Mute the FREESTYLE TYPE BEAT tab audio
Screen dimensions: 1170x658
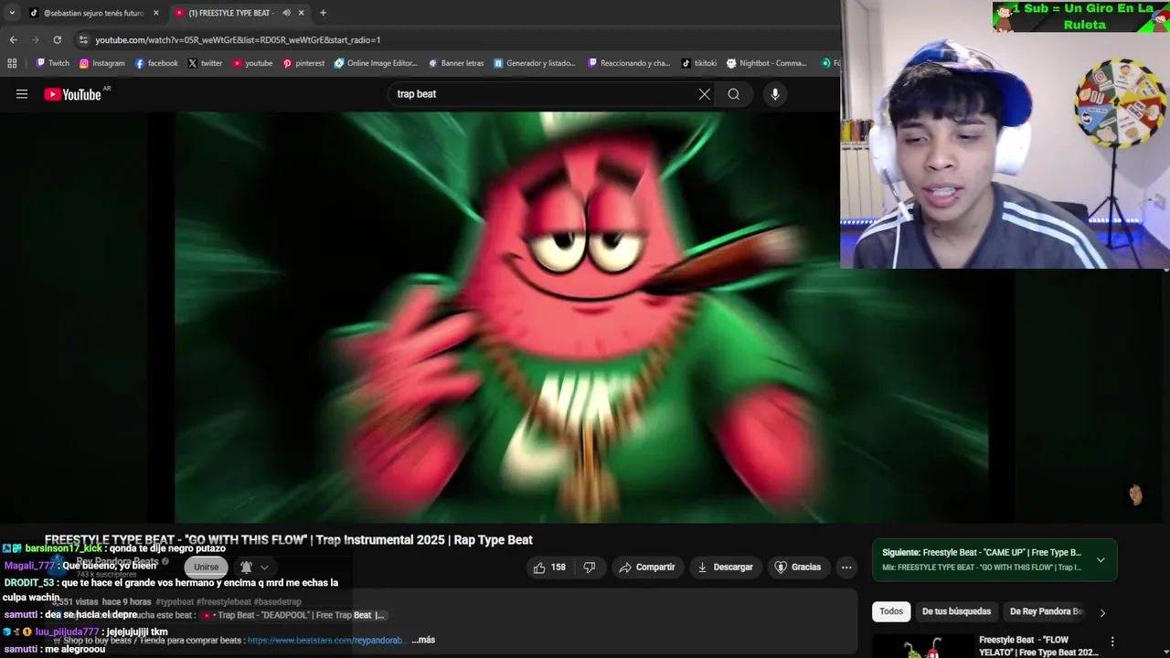tap(286, 13)
